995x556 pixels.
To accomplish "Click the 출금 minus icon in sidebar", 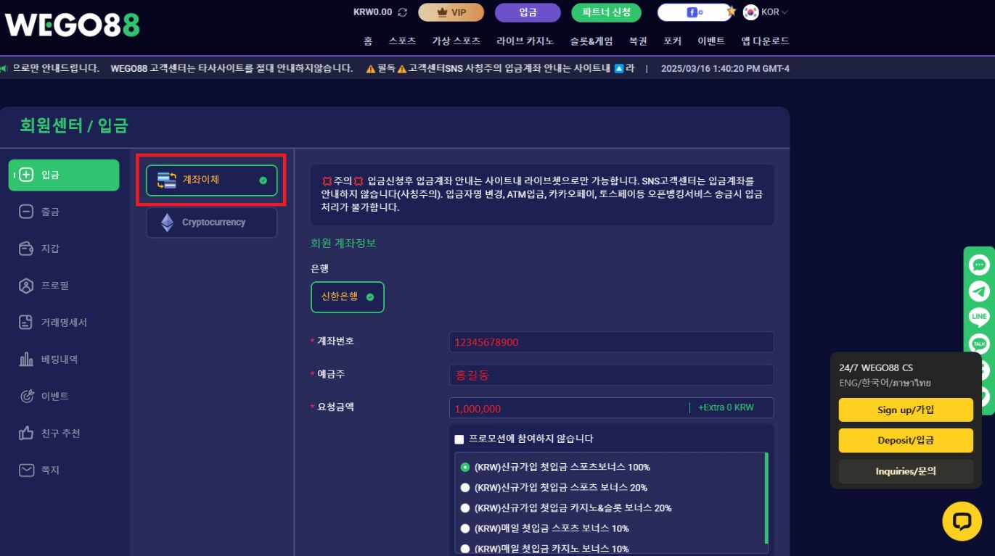I will pos(26,212).
